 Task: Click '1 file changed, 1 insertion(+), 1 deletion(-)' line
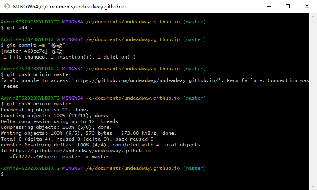click(x=69, y=57)
